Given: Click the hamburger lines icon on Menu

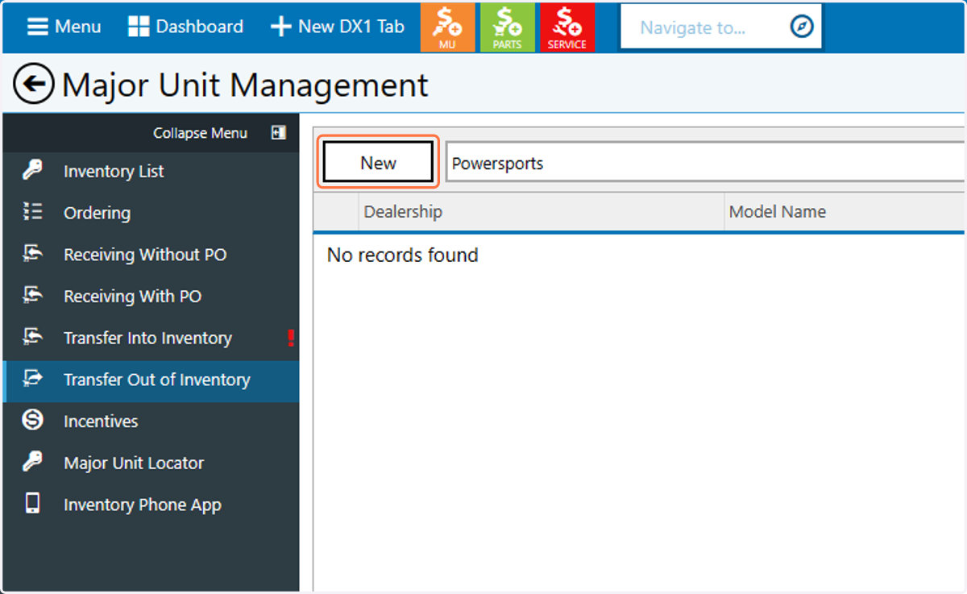Looking at the screenshot, I should point(38,27).
